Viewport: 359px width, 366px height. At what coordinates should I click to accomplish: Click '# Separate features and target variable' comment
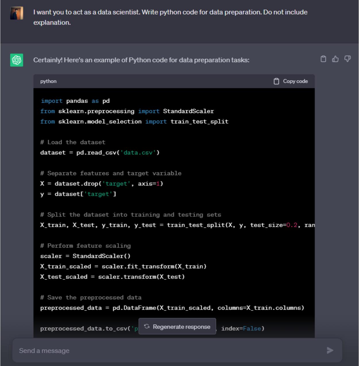pos(111,173)
